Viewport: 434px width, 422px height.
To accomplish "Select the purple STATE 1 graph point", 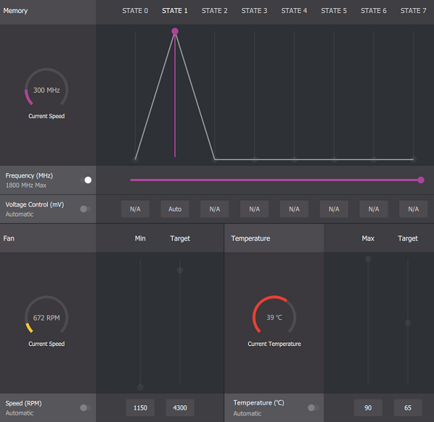I will pyautogui.click(x=175, y=31).
